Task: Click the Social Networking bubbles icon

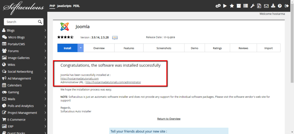Action: coord(4,71)
